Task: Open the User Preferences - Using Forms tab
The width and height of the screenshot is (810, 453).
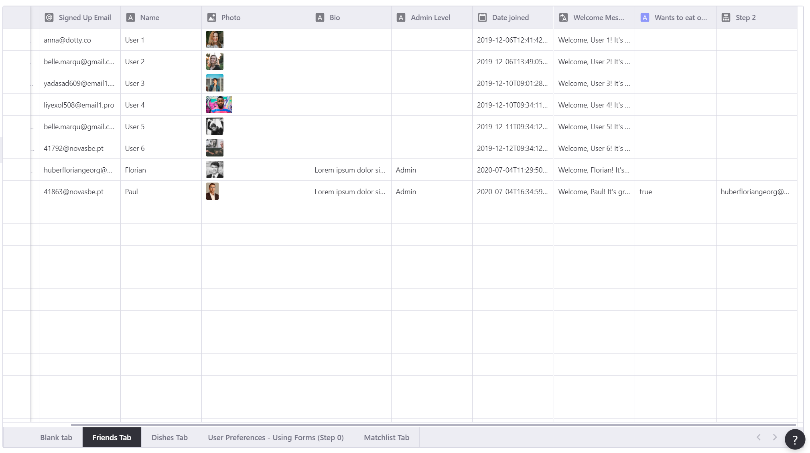Action: click(276, 437)
